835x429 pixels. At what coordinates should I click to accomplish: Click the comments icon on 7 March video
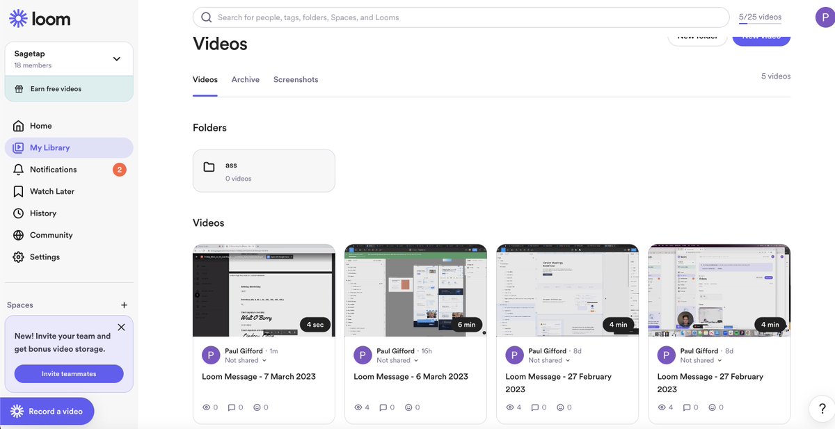click(232, 407)
